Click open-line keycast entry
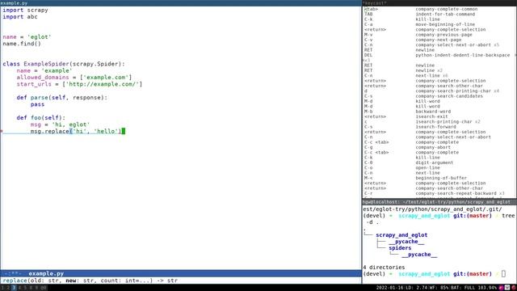 point(427,167)
